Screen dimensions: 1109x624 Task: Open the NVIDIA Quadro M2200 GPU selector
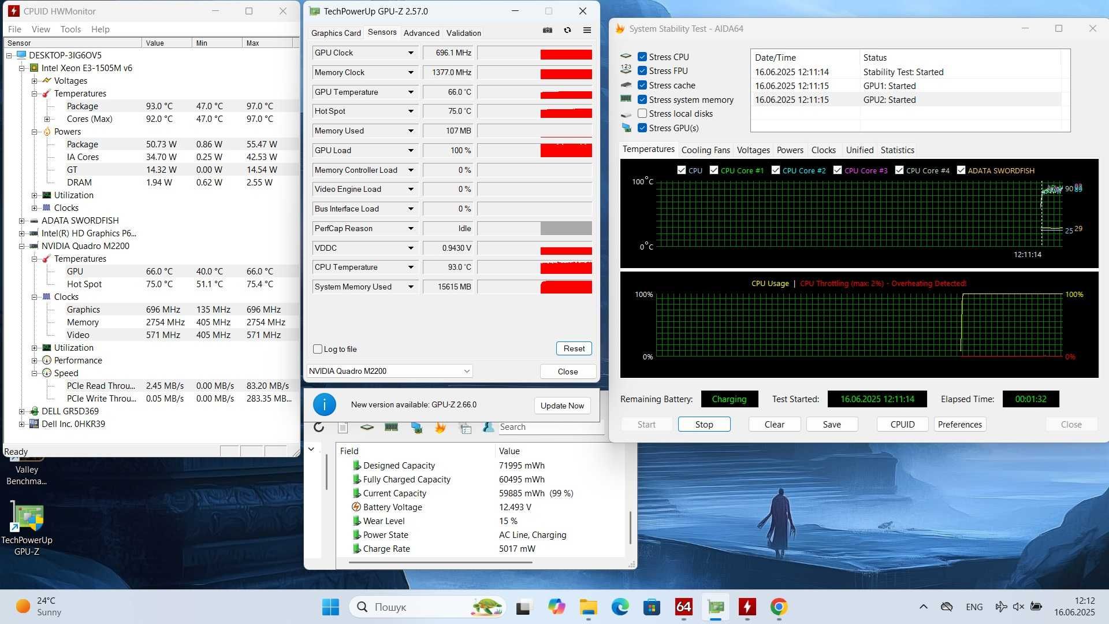click(x=389, y=371)
